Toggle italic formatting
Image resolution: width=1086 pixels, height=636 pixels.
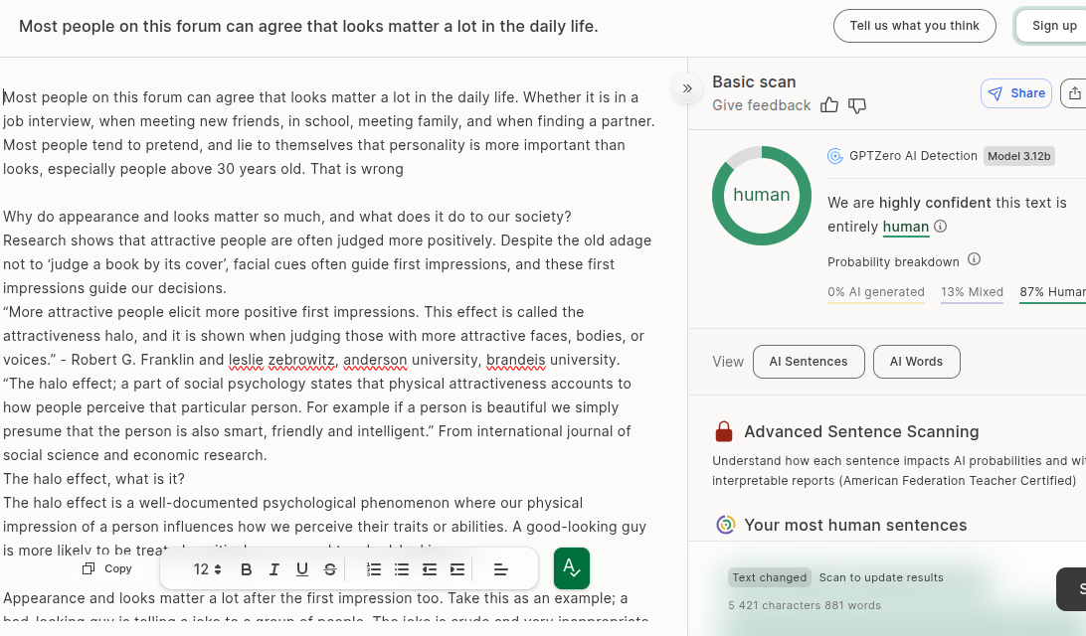click(274, 569)
